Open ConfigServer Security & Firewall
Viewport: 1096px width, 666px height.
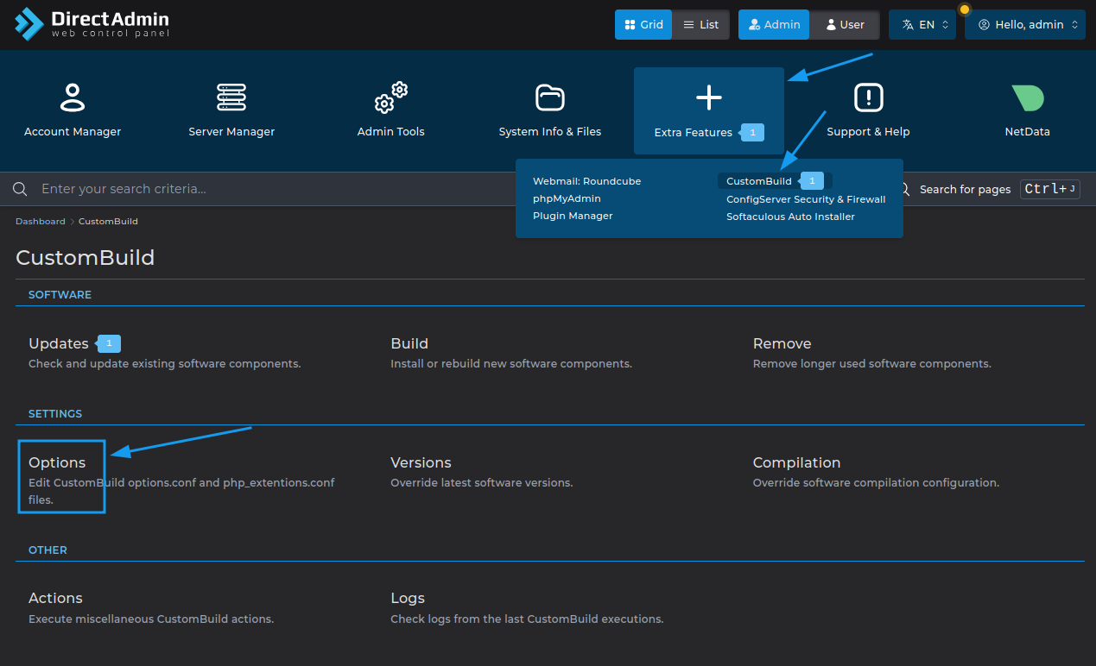click(806, 199)
